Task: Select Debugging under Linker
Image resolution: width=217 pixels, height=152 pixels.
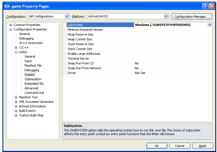Action: [x=32, y=70]
